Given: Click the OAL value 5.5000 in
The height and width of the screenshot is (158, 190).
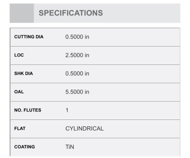Looking at the screenshot, I should coord(77,92).
